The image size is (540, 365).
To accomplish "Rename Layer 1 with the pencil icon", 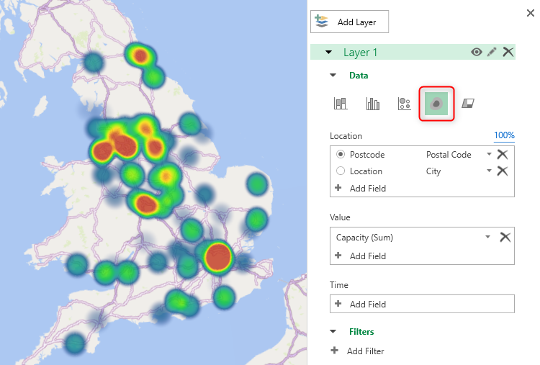I will coord(492,52).
